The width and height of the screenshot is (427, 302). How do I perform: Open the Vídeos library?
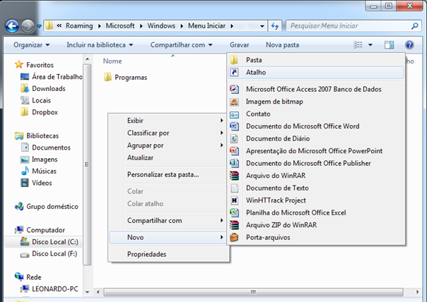coord(36,183)
